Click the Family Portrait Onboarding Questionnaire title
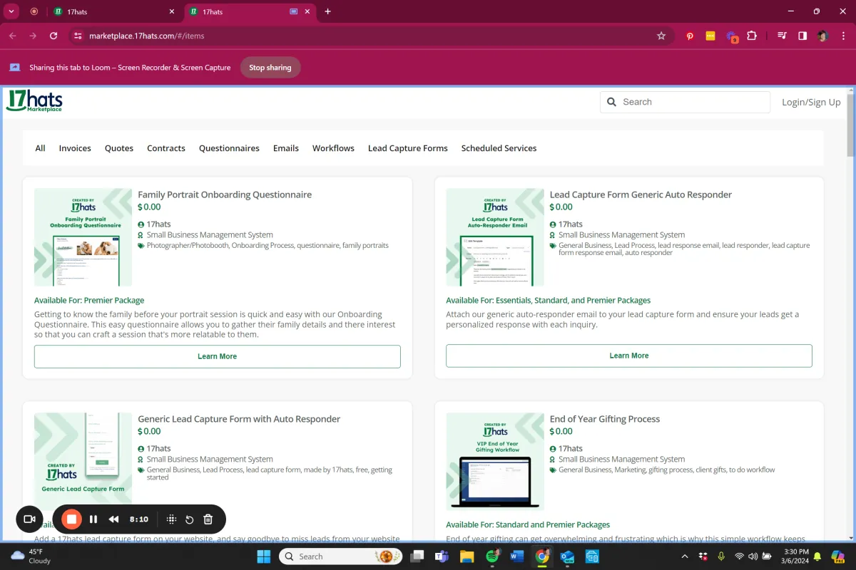 click(225, 195)
